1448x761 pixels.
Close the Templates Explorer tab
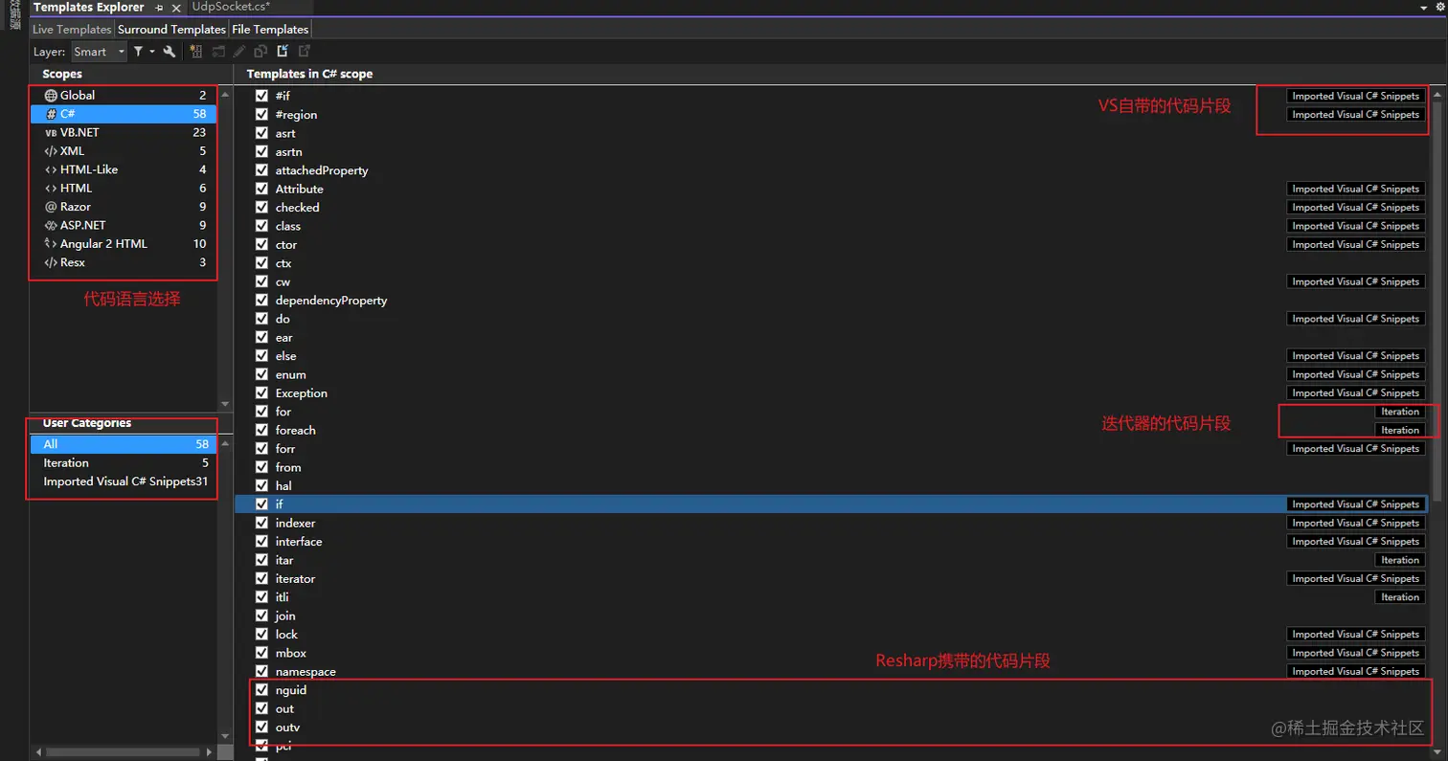(x=176, y=8)
